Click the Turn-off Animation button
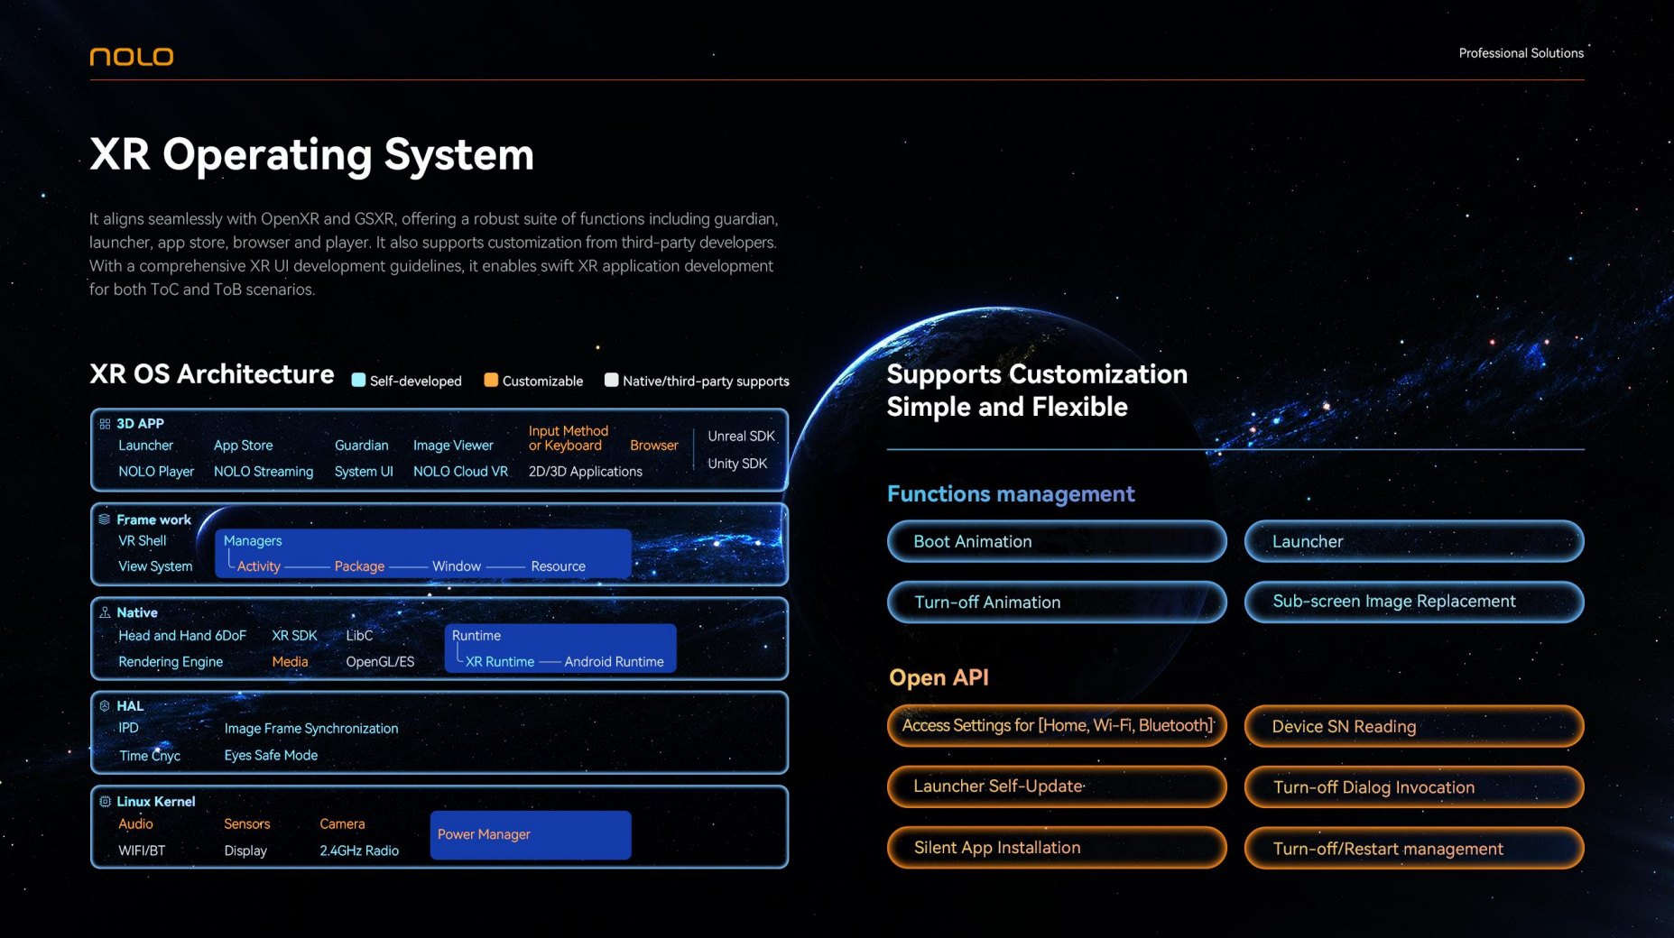Image resolution: width=1674 pixels, height=938 pixels. pos(1057,602)
